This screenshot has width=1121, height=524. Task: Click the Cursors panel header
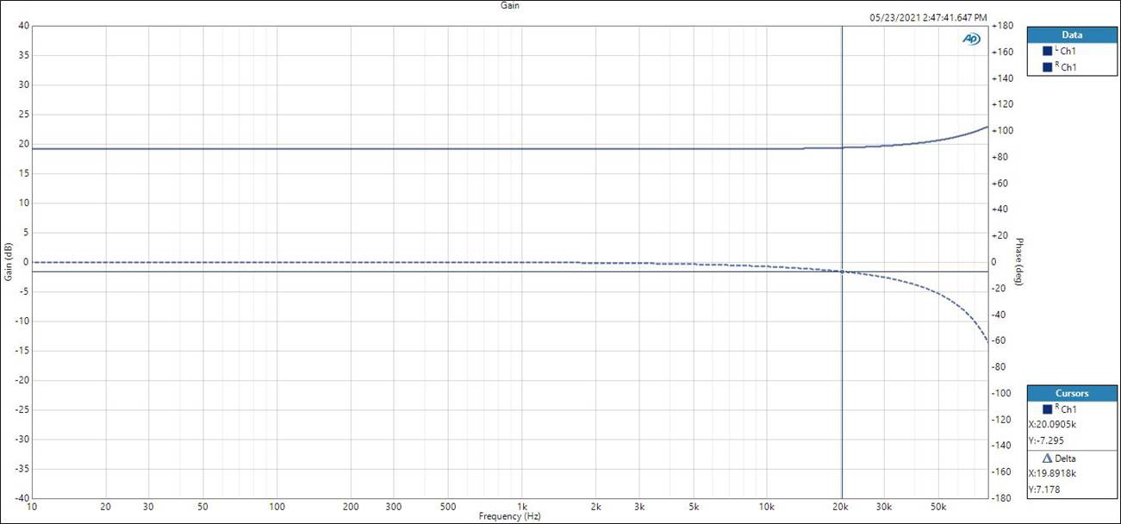(x=1071, y=393)
